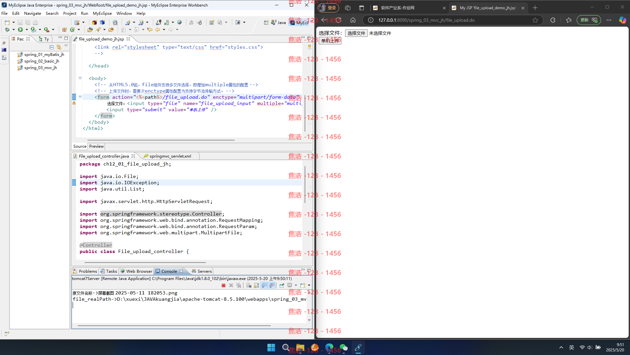Expand the New file dropdown arrow
630x355 pixels.
coord(13,22)
